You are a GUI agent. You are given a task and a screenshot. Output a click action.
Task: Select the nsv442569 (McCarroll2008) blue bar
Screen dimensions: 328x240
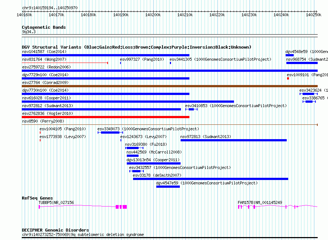(x=133, y=156)
